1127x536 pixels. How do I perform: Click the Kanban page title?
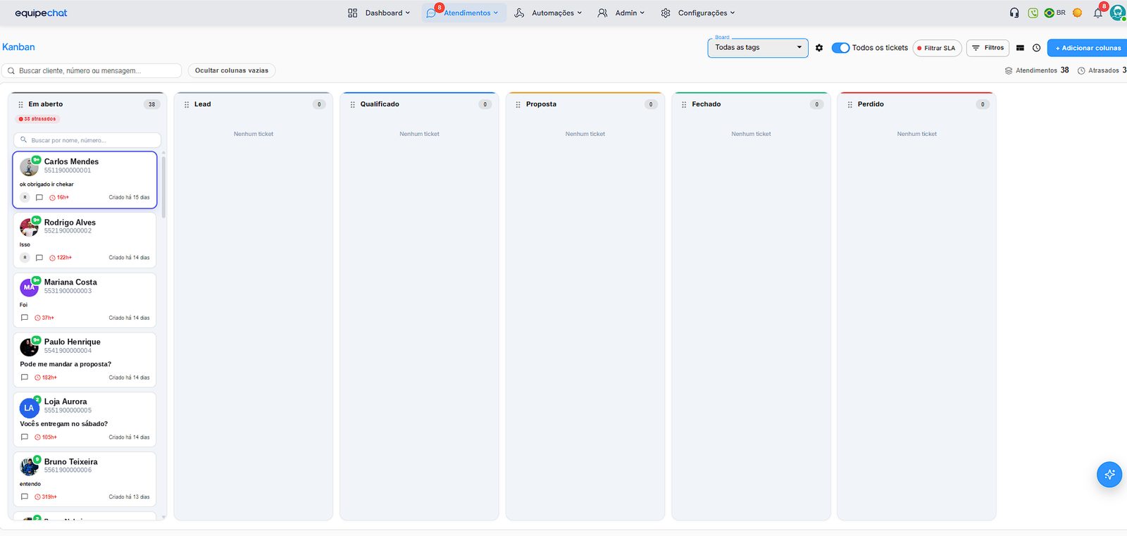point(18,47)
